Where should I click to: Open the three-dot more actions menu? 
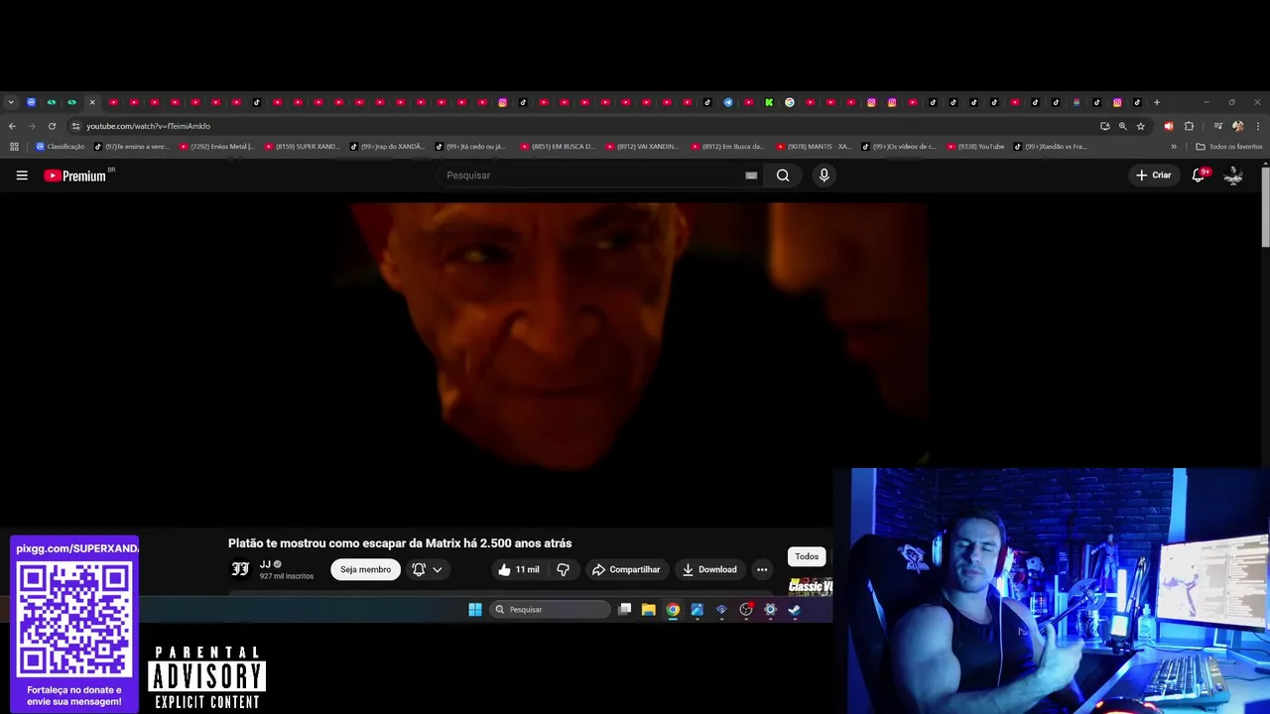click(762, 569)
